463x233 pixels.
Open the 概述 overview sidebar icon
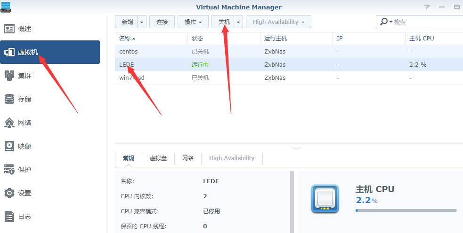tap(9, 29)
